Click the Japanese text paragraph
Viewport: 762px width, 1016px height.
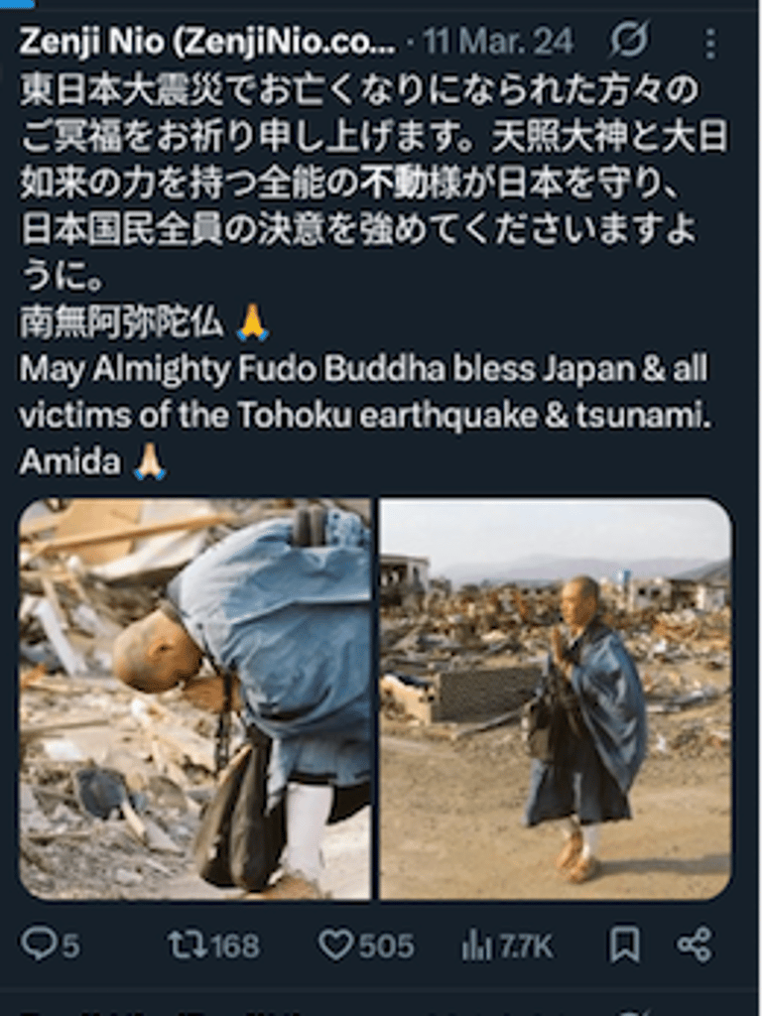[x=373, y=184]
